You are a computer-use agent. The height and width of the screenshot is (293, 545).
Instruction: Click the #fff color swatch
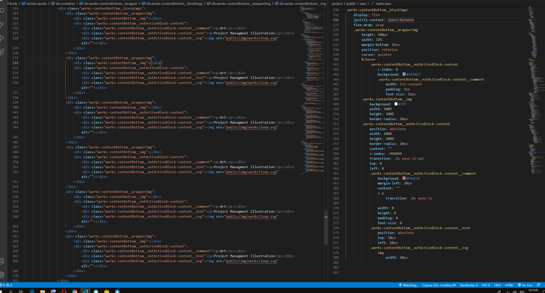click(396, 104)
